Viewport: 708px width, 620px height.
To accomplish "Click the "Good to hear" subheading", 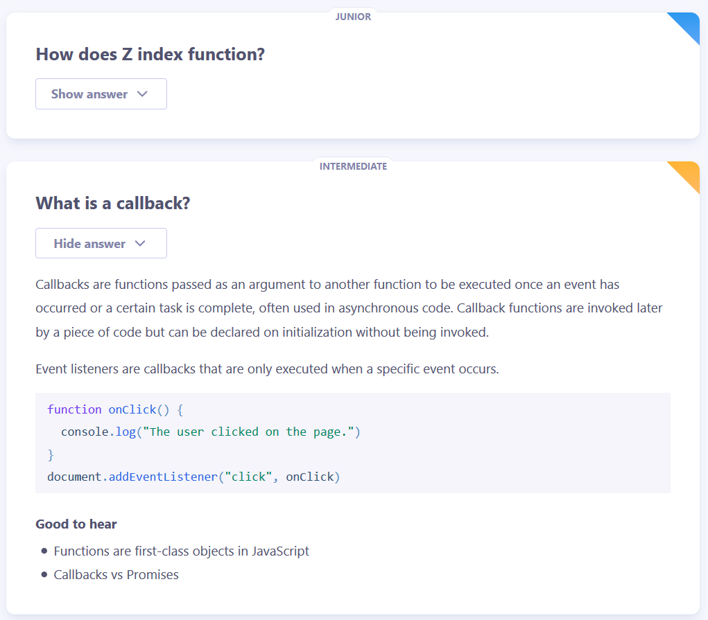I will coord(76,524).
